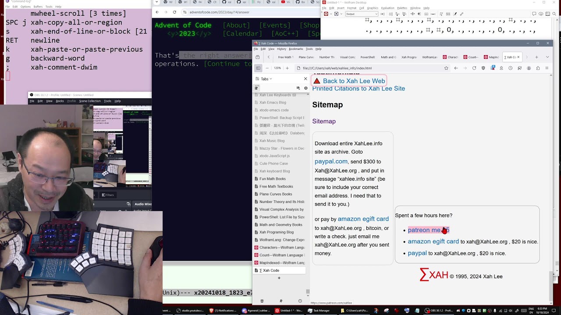The width and height of the screenshot is (561, 315).
Task: Click paypal link in donation list
Action: [417, 253]
